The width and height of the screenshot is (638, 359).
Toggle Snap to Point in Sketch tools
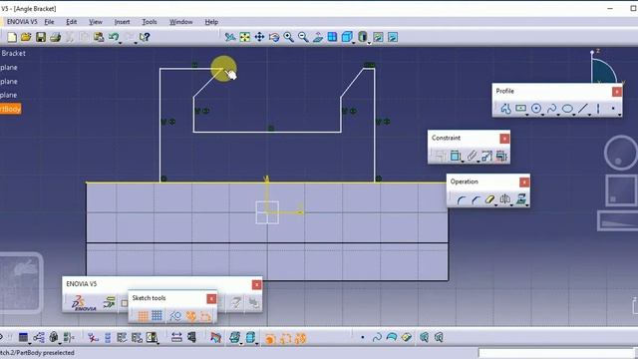(158, 315)
